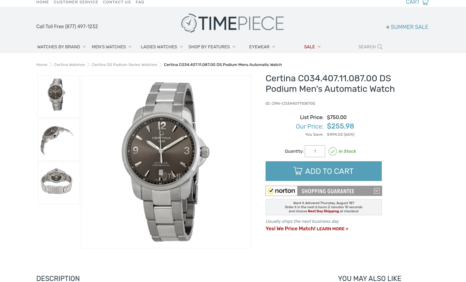This screenshot has width=466, height=282.
Task: Expand the Norton Shopping Guarantee box
Action: [377, 191]
